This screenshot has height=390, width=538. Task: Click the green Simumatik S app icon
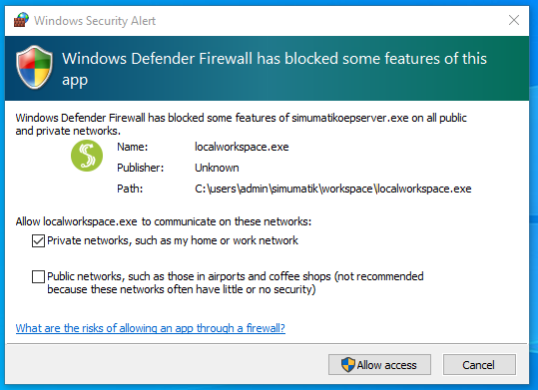[87, 156]
